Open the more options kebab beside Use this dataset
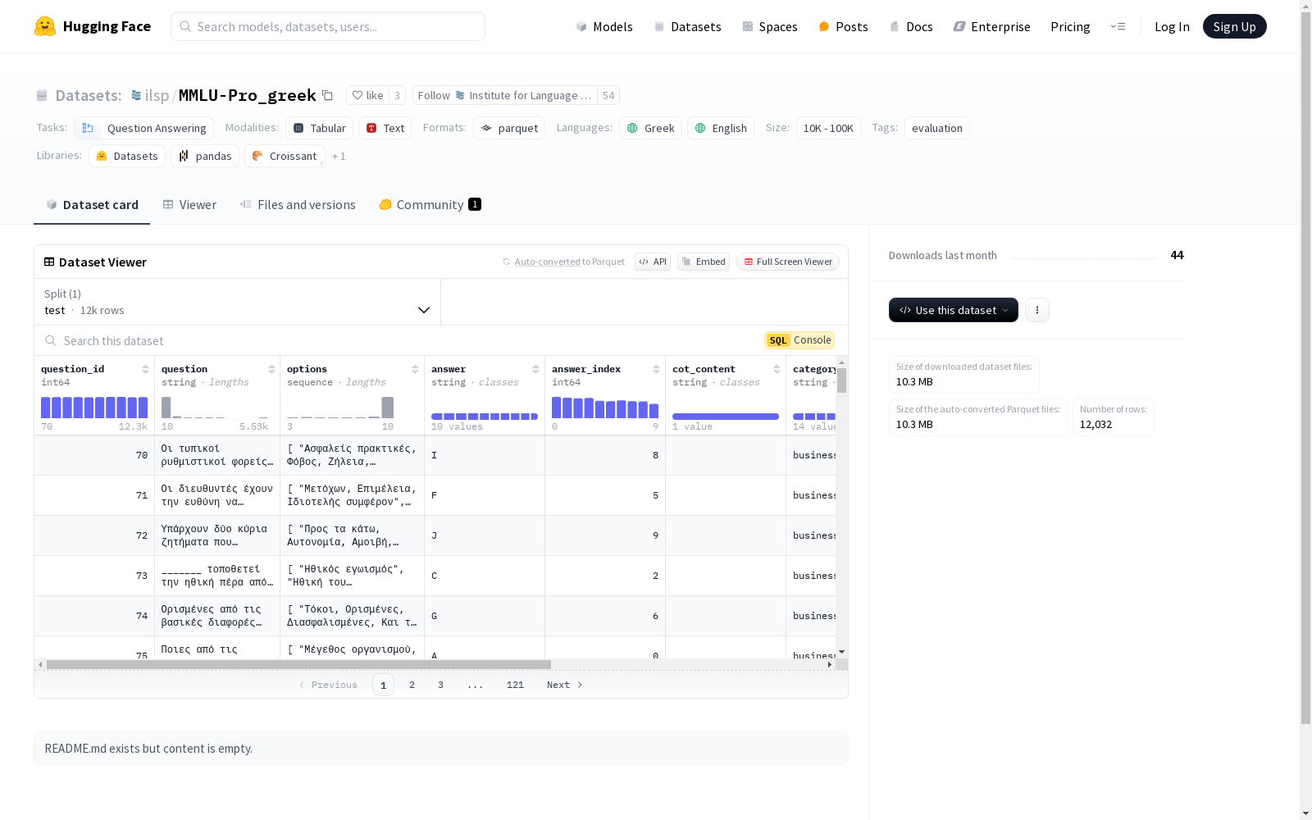Viewport: 1312px width, 820px height. 1037,310
